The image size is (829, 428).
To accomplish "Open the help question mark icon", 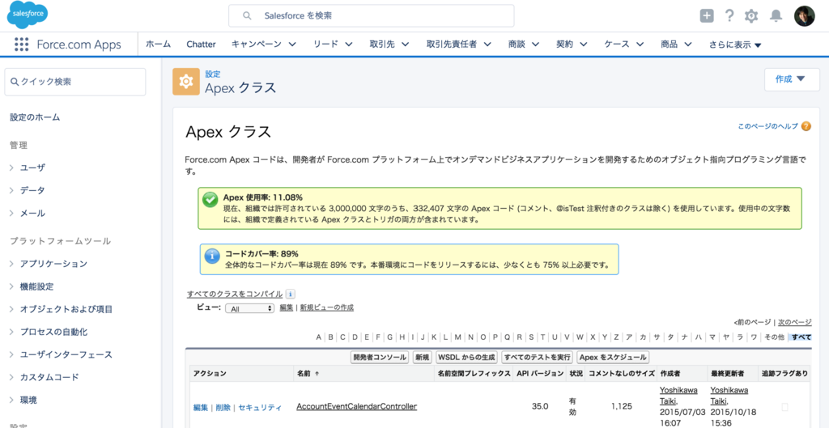I will click(x=729, y=16).
